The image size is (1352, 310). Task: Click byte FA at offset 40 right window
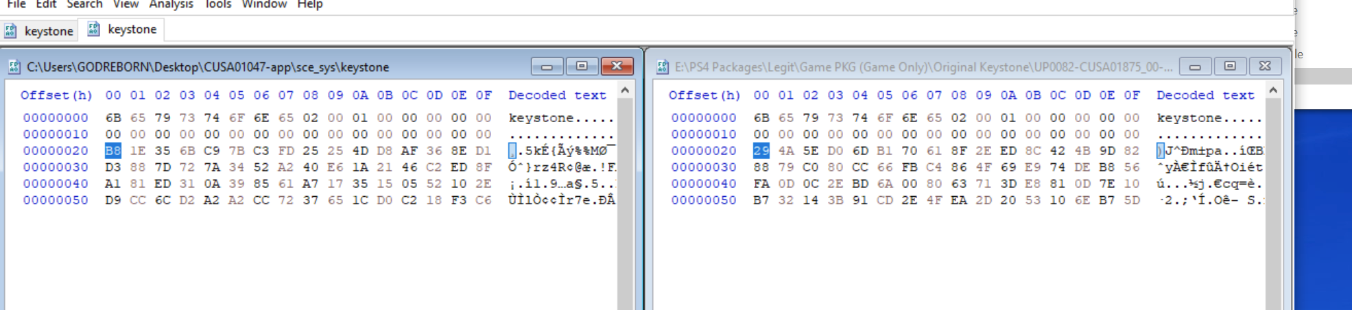pos(761,184)
